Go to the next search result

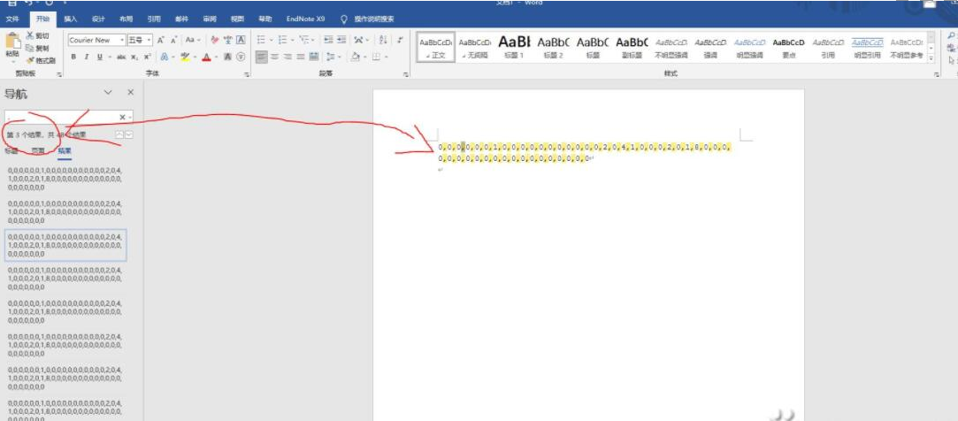pos(130,134)
